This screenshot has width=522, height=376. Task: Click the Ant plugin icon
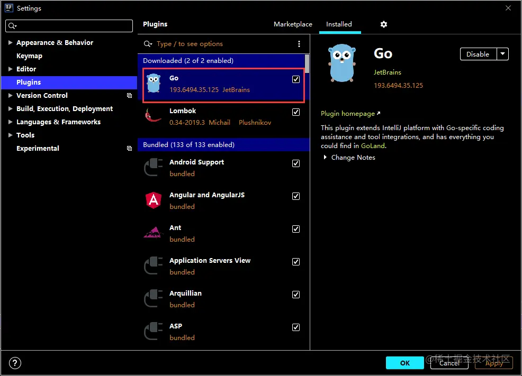(x=153, y=232)
